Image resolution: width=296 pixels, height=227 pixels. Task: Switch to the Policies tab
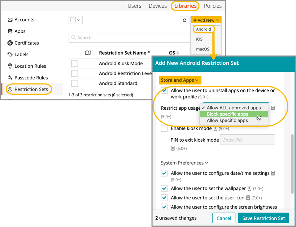213,6
